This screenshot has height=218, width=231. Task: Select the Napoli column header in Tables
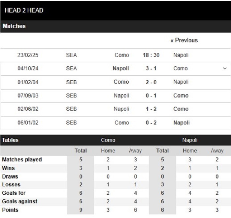[190, 140]
